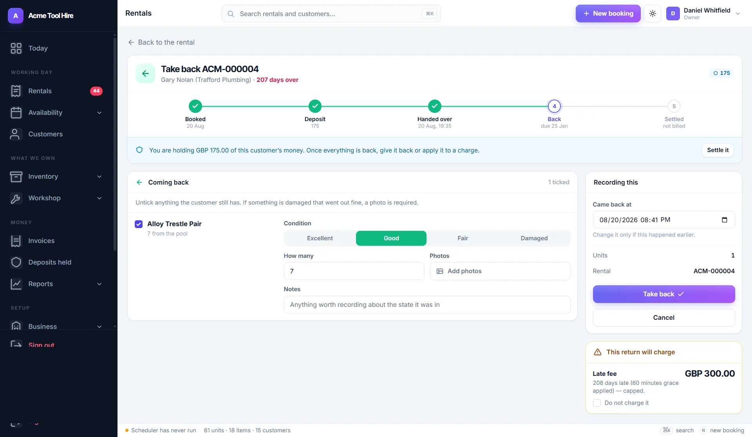The width and height of the screenshot is (752, 437).
Task: Click the green back arrow beside Take back title
Action: (x=145, y=73)
